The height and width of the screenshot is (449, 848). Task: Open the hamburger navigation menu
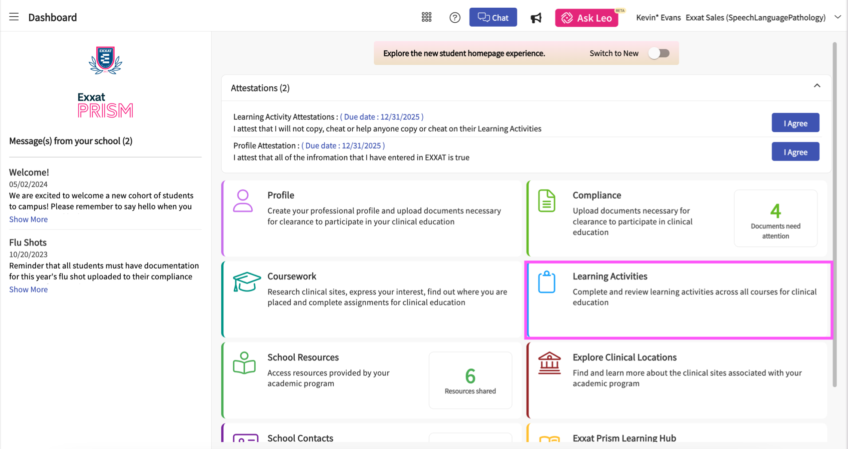[x=14, y=17]
